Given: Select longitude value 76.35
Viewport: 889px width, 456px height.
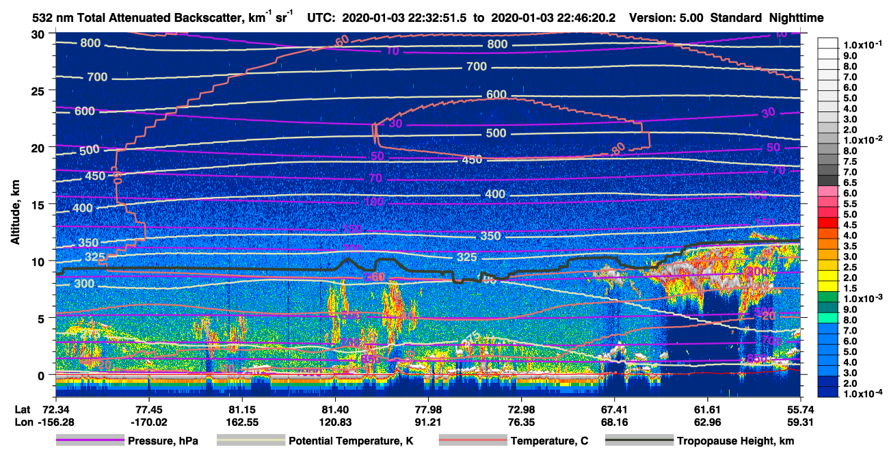Looking at the screenshot, I should (x=521, y=422).
